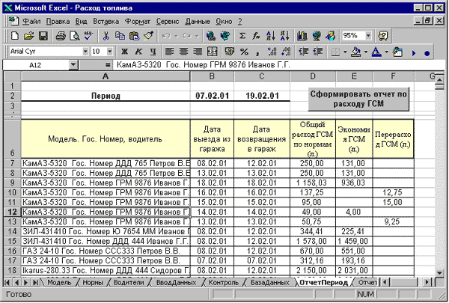
Task: Click AutoSum sigma icon
Action: pos(242,36)
